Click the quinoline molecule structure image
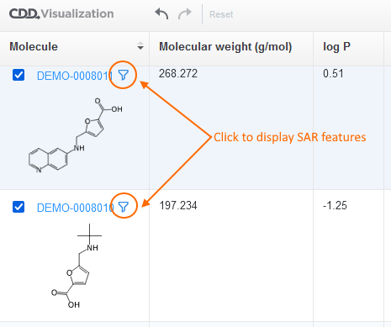The image size is (391, 327). (x=76, y=135)
